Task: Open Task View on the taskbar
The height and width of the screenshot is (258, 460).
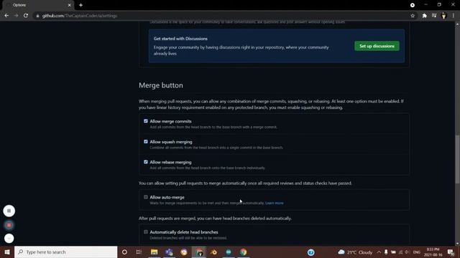Action: pyautogui.click(x=139, y=252)
